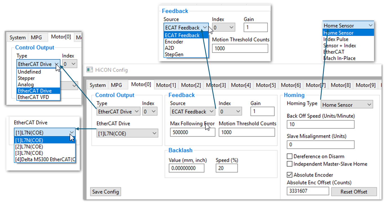Open the System tab
The width and height of the screenshot is (386, 203).
[98, 85]
